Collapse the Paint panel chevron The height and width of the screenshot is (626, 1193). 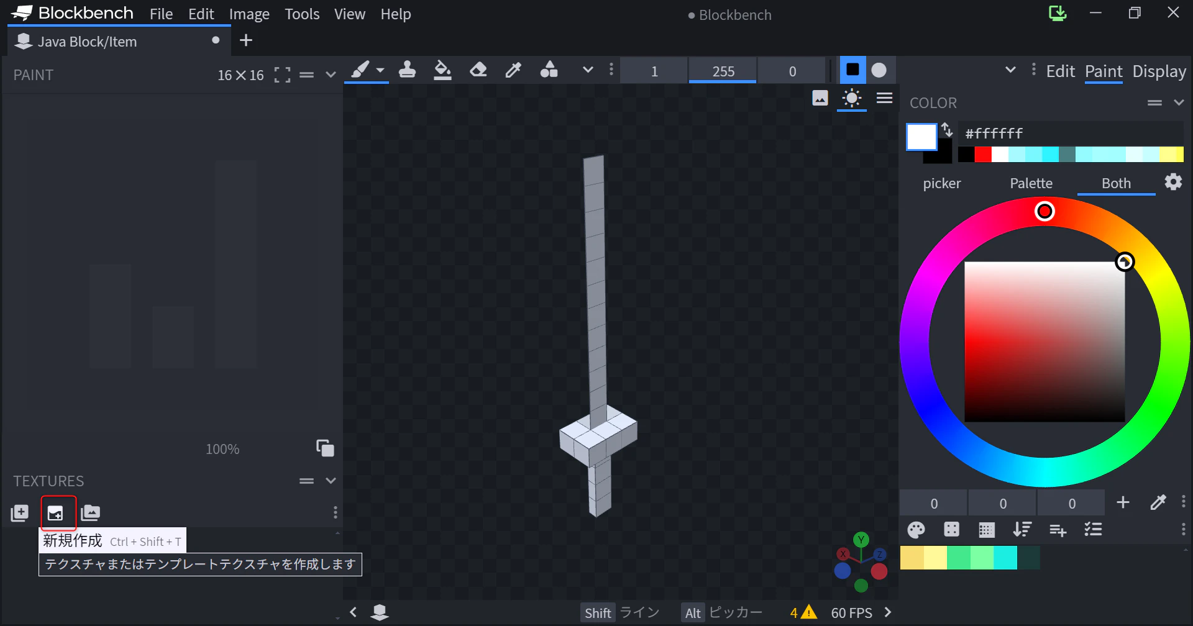(331, 75)
